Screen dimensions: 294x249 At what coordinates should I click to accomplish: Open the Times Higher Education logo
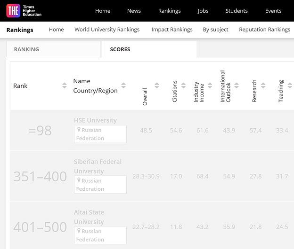pyautogui.click(x=24, y=11)
